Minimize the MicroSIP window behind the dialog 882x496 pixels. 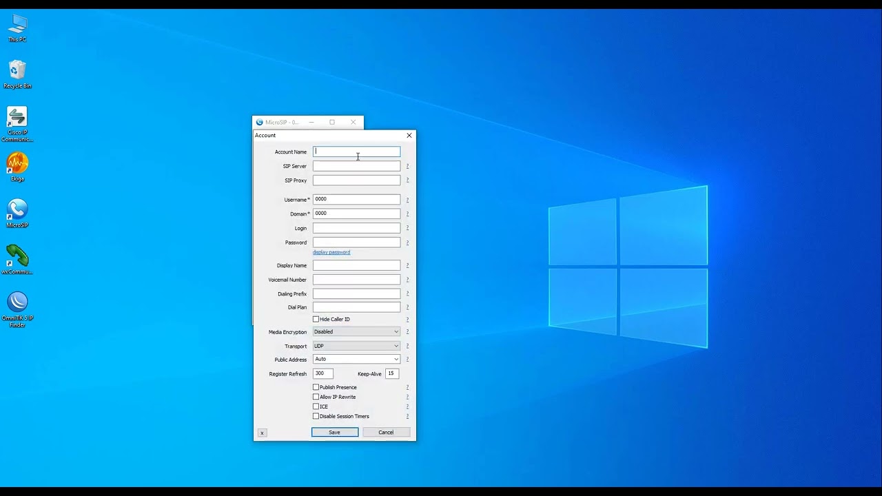tap(311, 122)
